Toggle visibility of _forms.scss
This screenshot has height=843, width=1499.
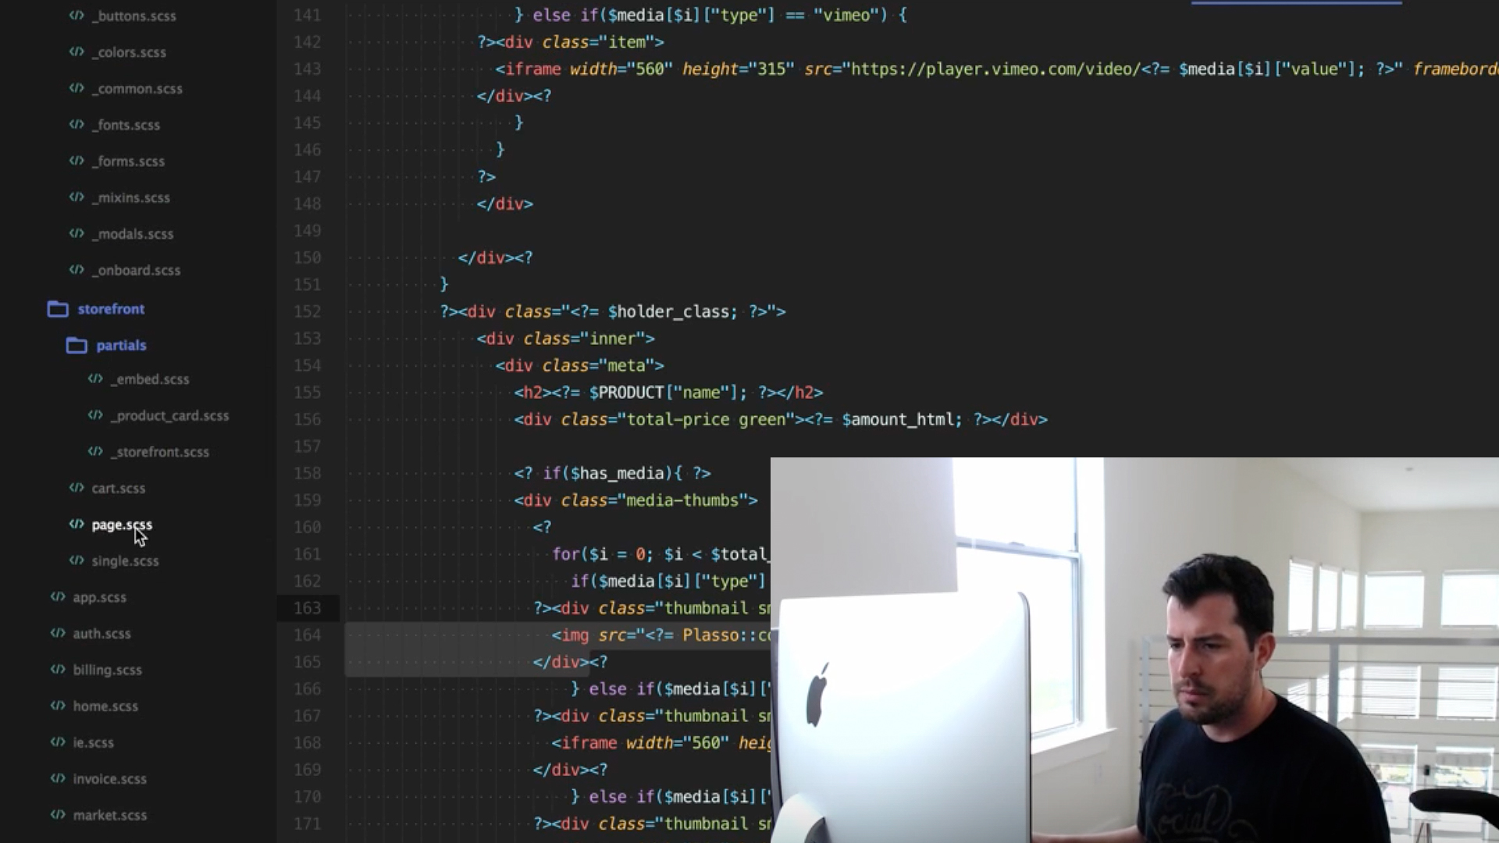pos(126,161)
